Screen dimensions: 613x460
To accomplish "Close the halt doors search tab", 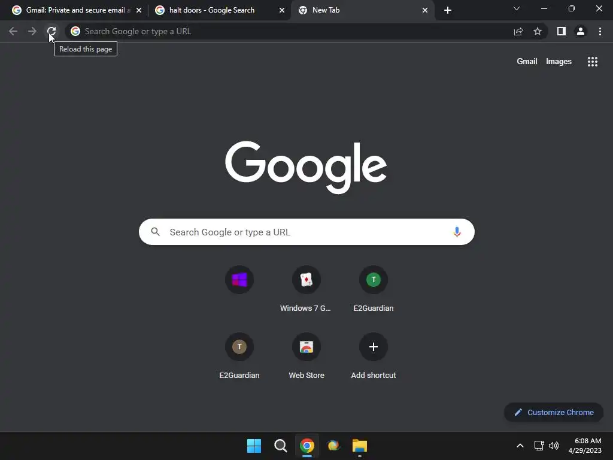I will coord(282,10).
